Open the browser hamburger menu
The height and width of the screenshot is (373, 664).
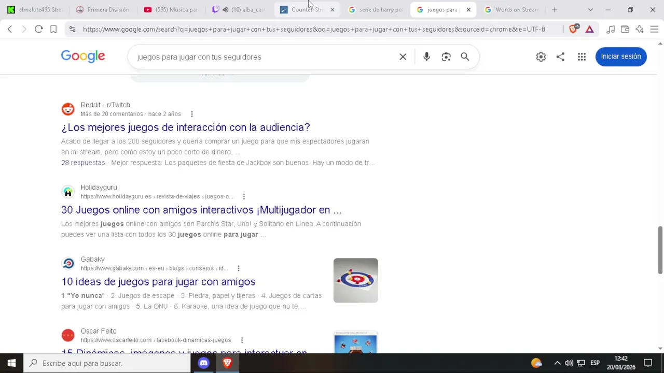point(654,30)
